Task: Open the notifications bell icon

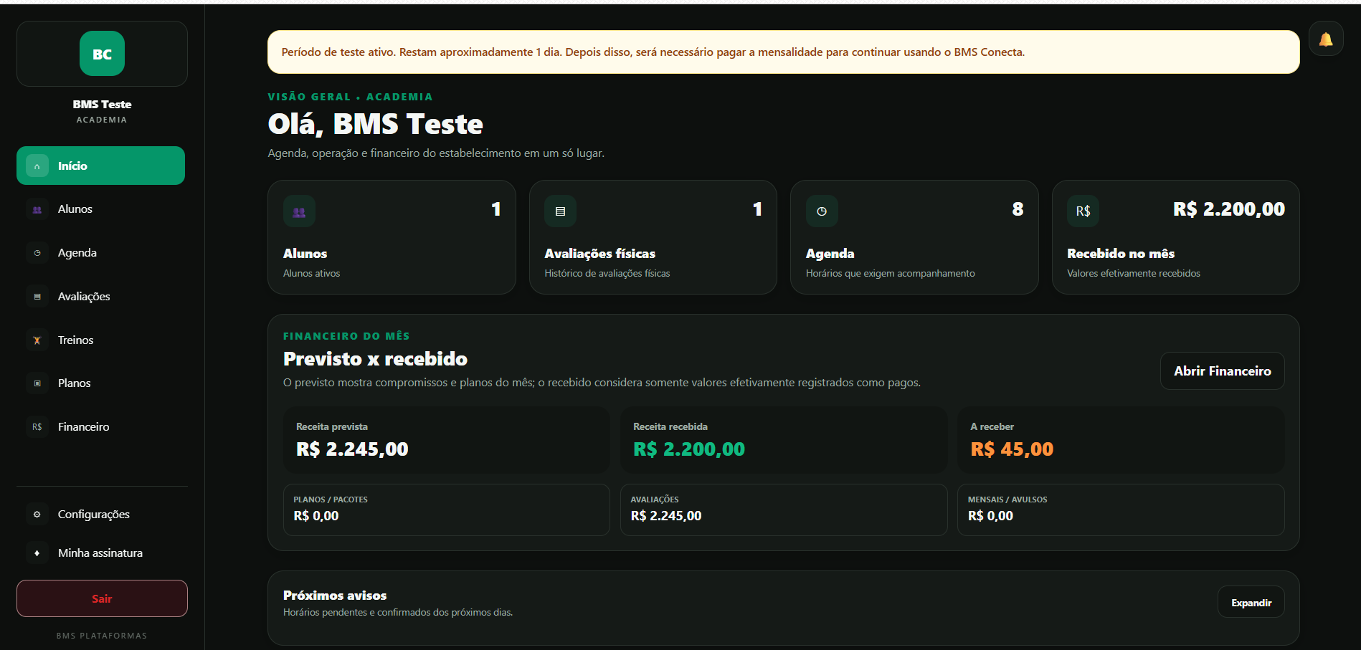Action: [x=1326, y=39]
